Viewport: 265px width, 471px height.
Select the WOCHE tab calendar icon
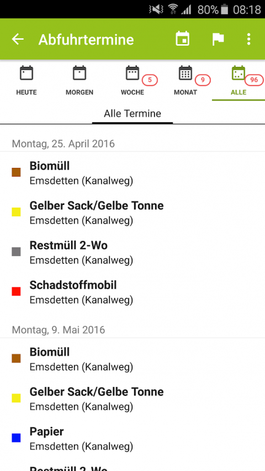(132, 73)
